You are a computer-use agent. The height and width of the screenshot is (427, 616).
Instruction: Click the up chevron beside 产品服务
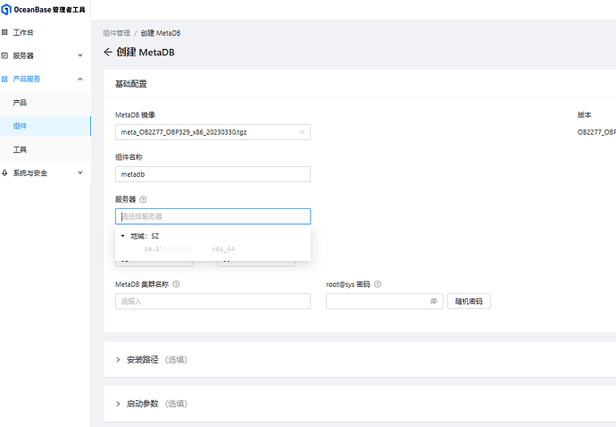pos(80,79)
